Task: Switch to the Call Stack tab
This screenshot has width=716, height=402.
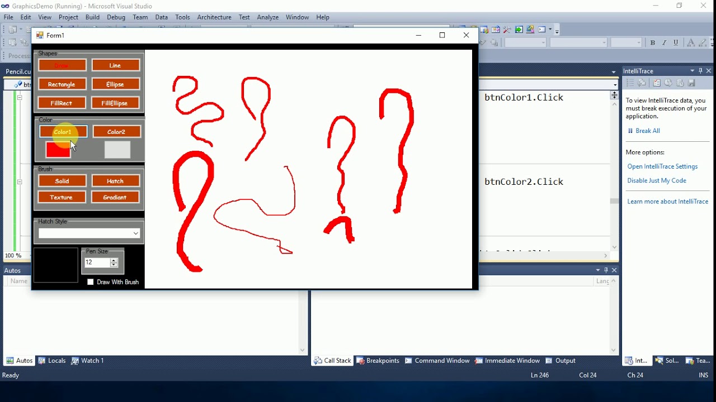Action: pos(333,361)
